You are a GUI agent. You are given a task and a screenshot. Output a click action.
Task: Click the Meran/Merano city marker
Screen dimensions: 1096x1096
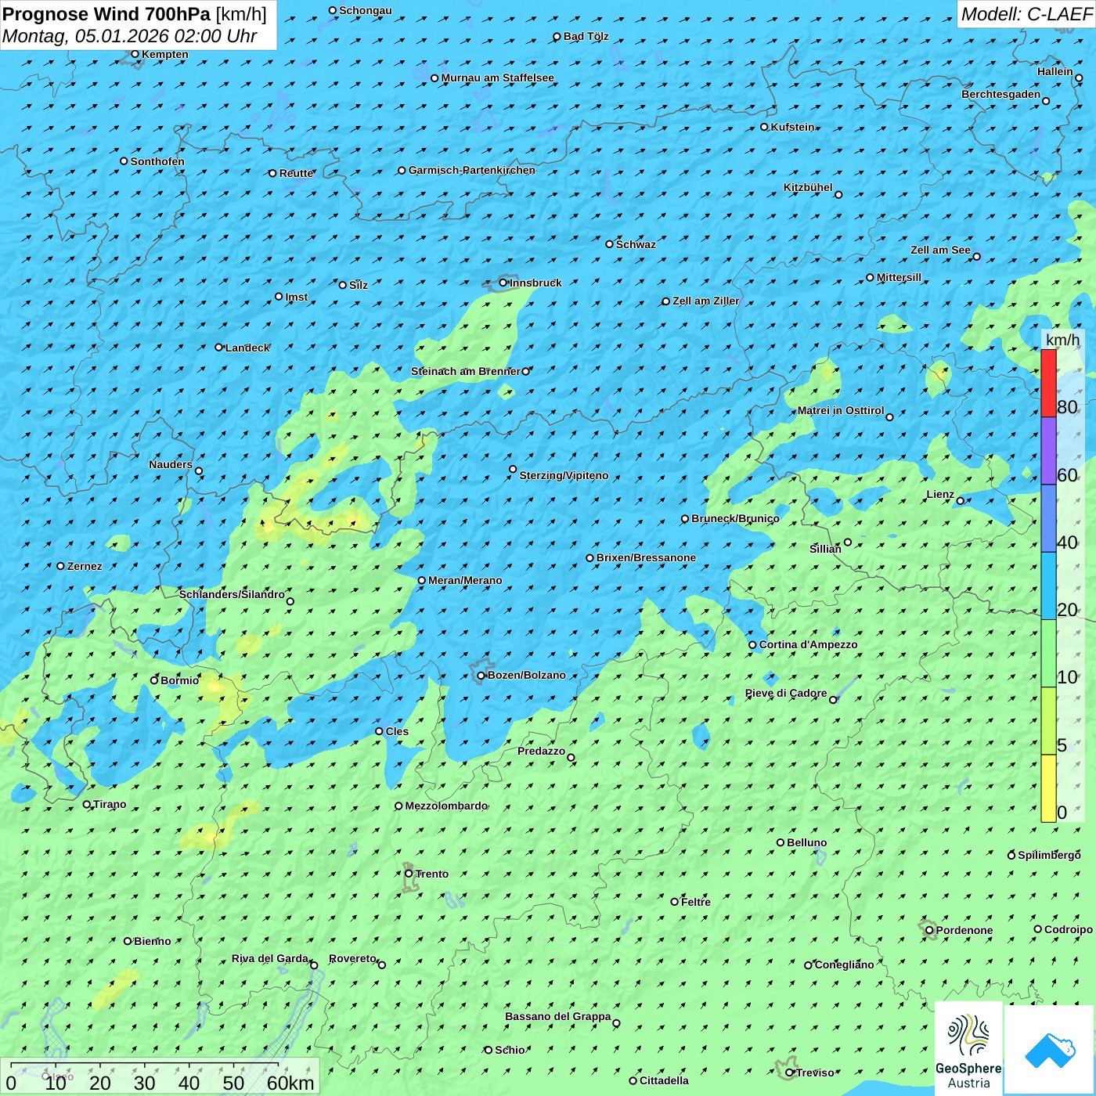click(x=422, y=580)
